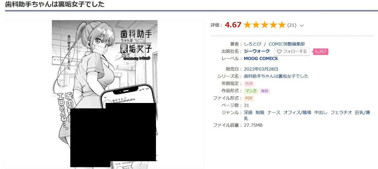Image resolution: width=378 pixels, height=169 pixels.
Task: Select the PDF file format tag
Action: click(249, 98)
